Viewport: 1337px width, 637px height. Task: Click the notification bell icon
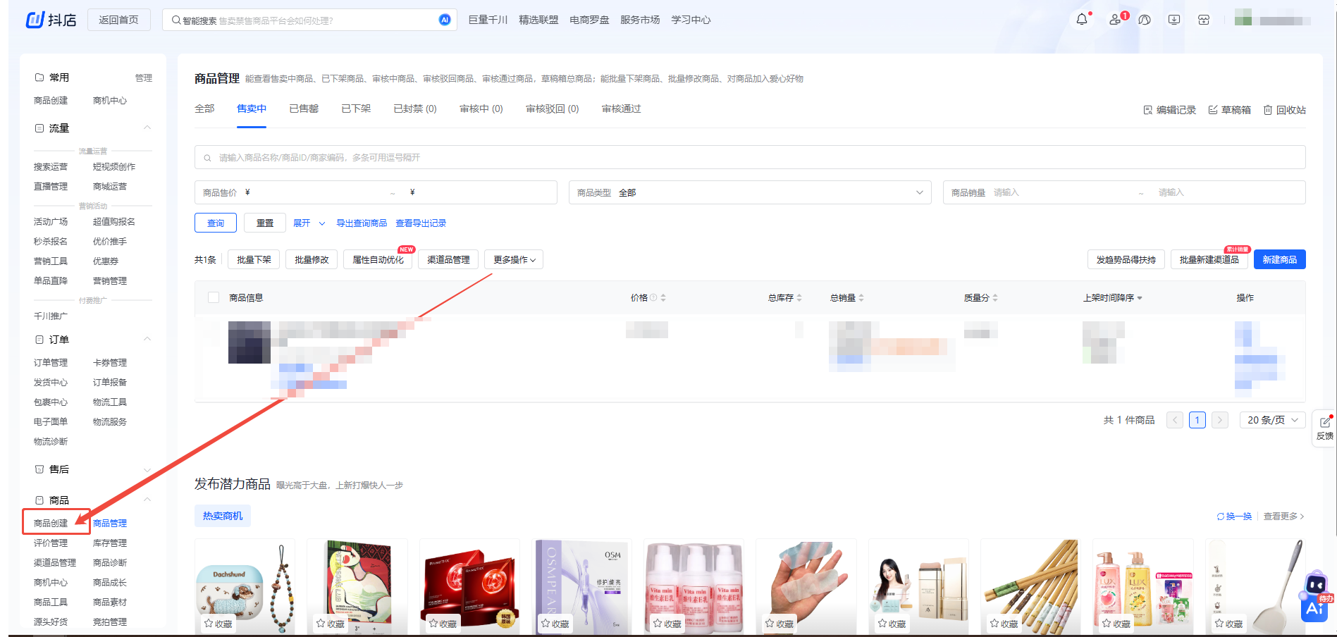point(1081,20)
